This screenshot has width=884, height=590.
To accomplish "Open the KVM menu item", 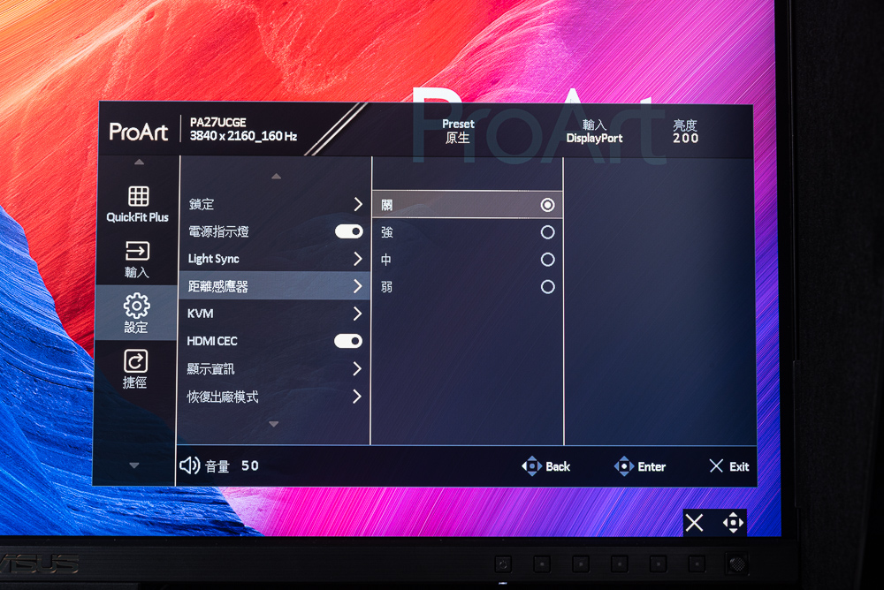I will pos(274,314).
